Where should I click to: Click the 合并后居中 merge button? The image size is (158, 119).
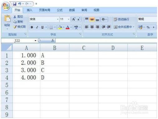[124, 27]
